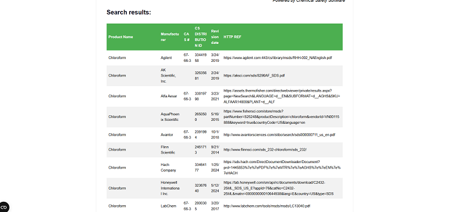Click the Manufacturer column header
Screen dimensions: 451x212
[170, 37]
